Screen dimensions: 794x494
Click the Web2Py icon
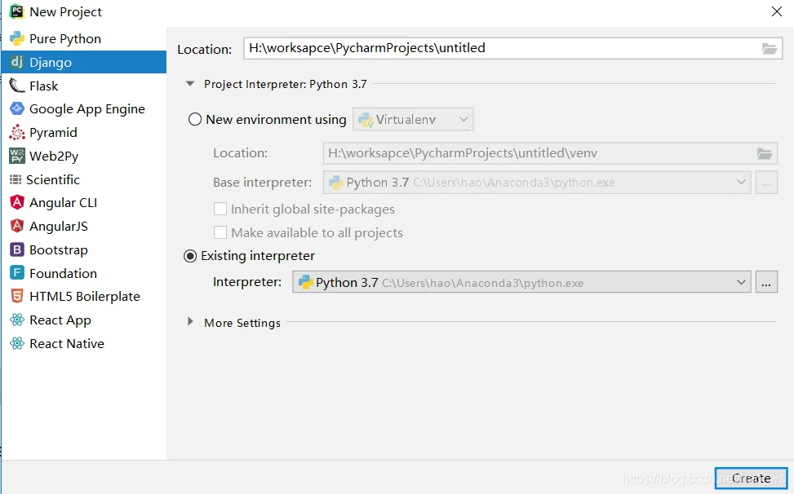coord(16,157)
